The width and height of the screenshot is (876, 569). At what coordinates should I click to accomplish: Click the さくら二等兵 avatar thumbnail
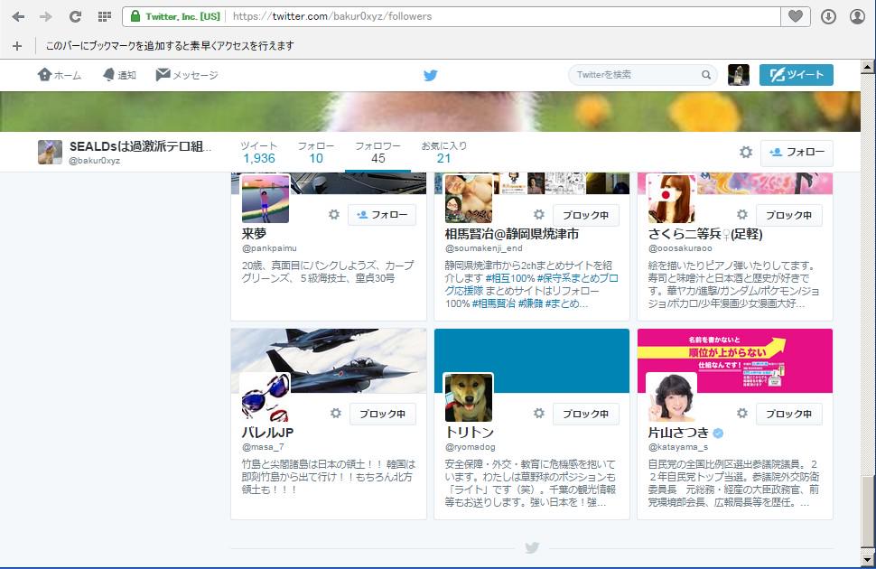672,199
